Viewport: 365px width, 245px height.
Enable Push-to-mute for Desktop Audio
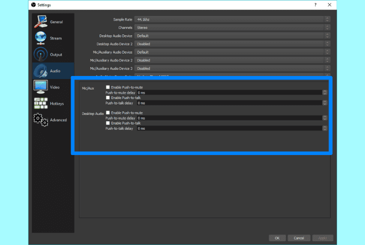click(108, 112)
